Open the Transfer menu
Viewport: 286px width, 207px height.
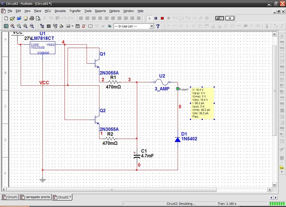pyautogui.click(x=75, y=11)
